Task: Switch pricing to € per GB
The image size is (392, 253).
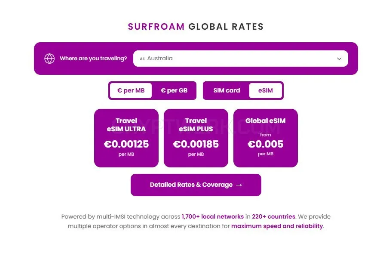Action: tap(174, 91)
